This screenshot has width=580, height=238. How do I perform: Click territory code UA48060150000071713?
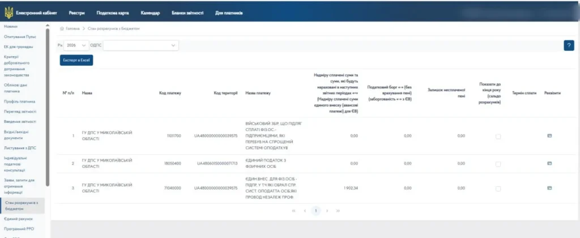(217, 163)
